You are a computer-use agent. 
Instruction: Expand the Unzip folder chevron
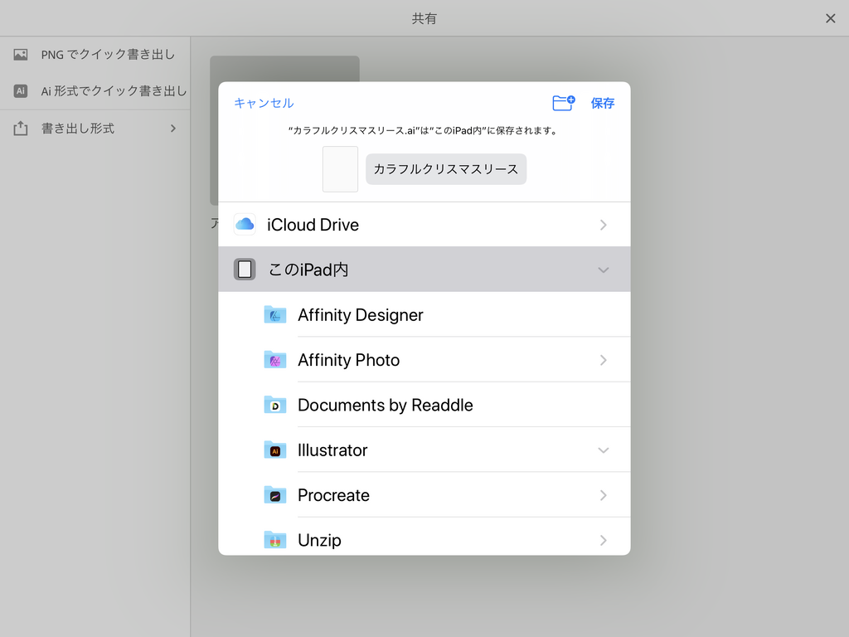(x=604, y=540)
